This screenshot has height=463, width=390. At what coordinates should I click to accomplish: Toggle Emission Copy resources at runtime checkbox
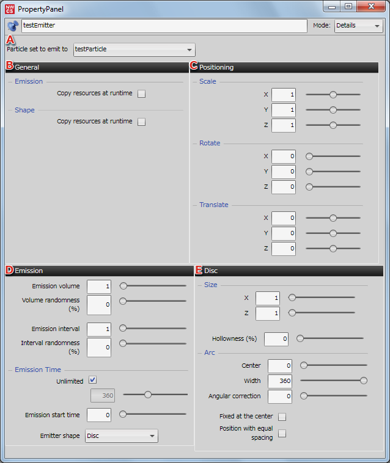(x=141, y=94)
